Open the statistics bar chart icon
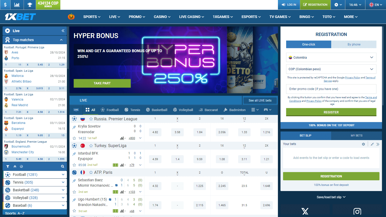The image size is (386, 217). [x=17, y=5]
